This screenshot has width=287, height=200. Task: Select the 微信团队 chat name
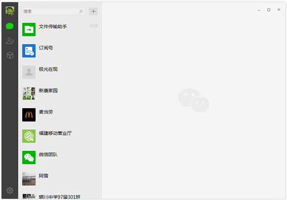coord(48,155)
